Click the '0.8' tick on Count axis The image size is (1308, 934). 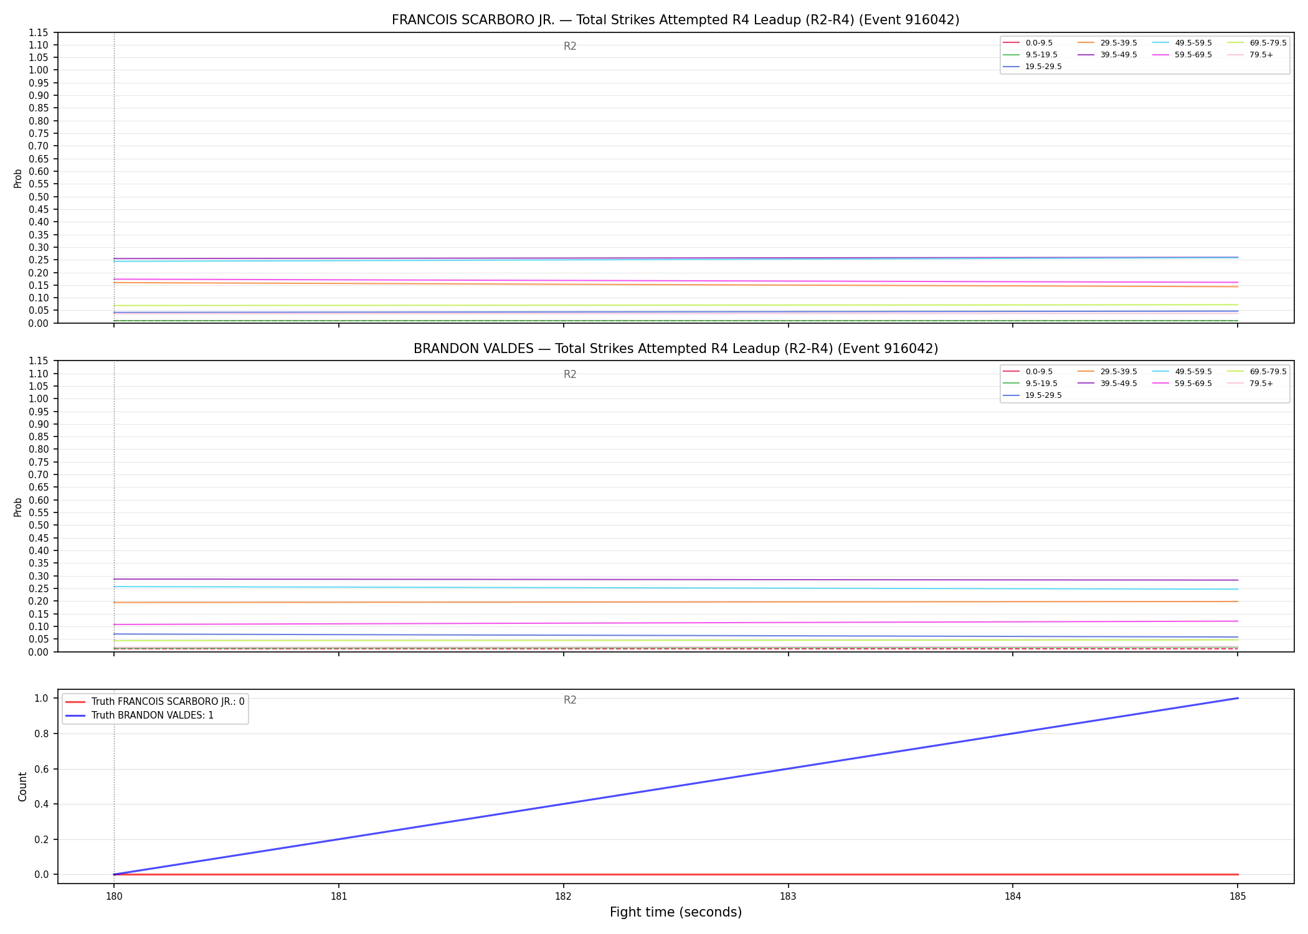point(41,734)
